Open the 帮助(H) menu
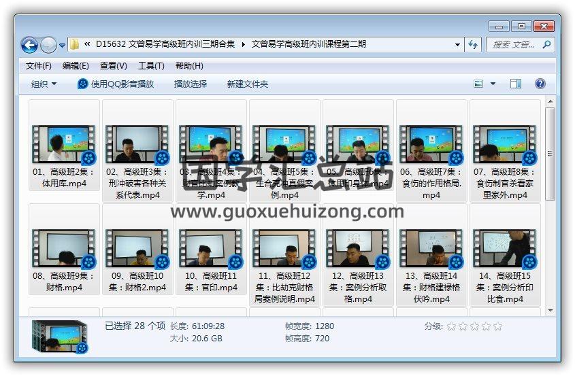The height and width of the screenshot is (376, 575). 189,66
